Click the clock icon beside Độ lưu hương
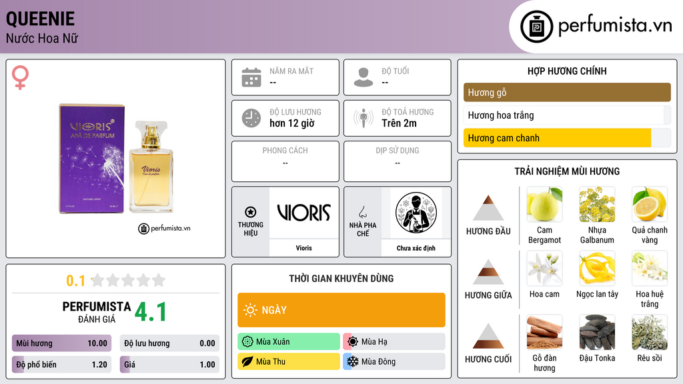This screenshot has width=683, height=384. [x=251, y=118]
